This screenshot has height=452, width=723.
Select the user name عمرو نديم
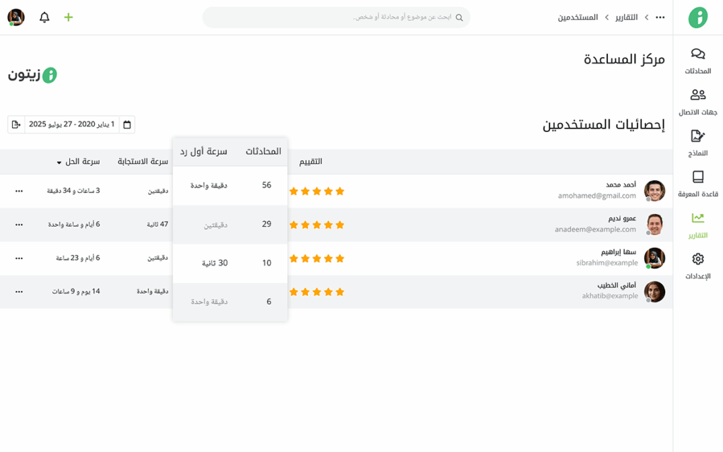tap(622, 218)
